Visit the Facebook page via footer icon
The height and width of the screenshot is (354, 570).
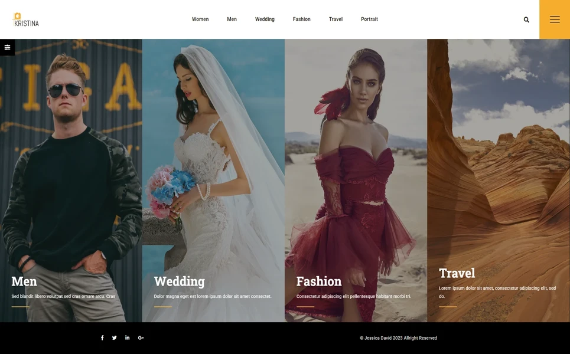coord(101,337)
